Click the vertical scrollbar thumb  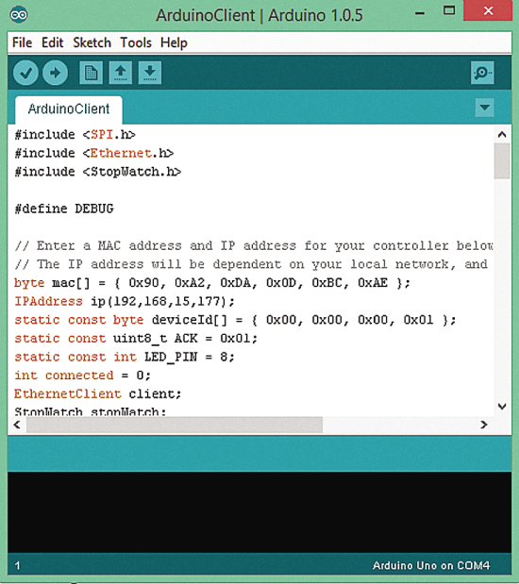pos(502,161)
